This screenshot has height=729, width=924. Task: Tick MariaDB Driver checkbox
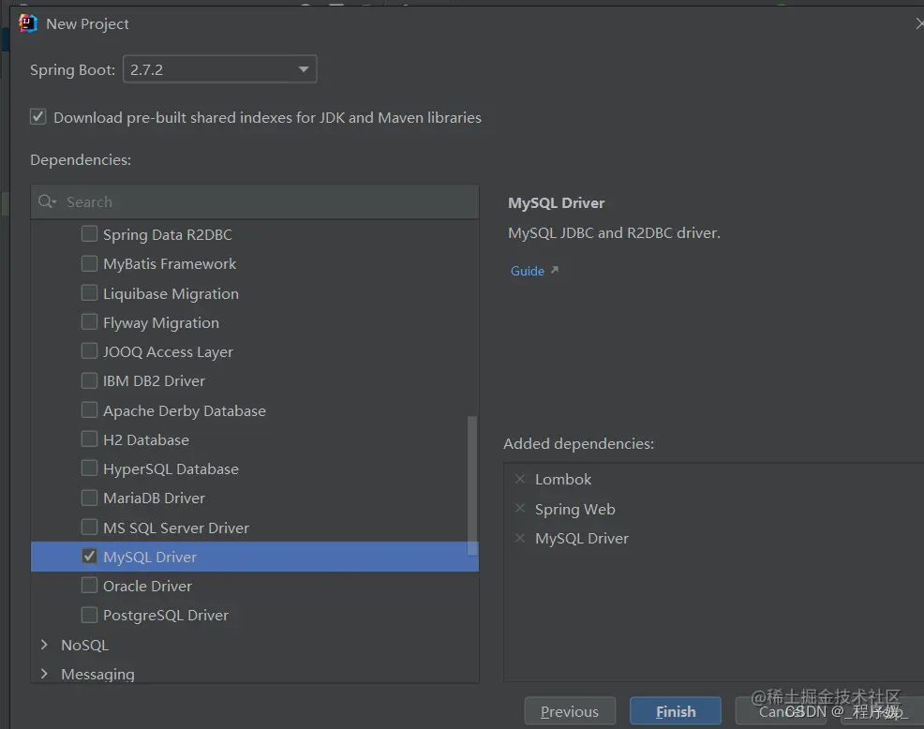tap(89, 498)
